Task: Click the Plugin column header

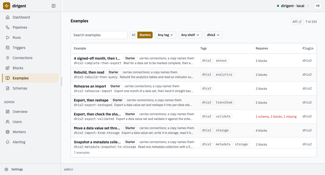Action: [308, 48]
